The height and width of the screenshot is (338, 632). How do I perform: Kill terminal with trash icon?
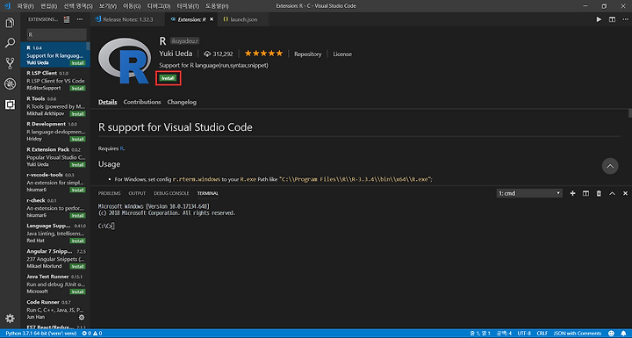[x=599, y=194]
